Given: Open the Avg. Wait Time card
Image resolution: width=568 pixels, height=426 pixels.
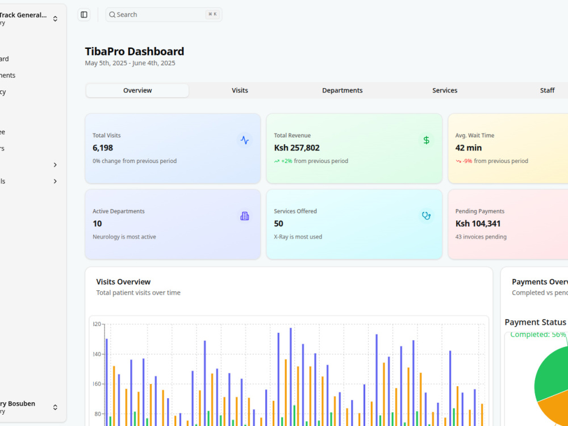Looking at the screenshot, I should pos(508,148).
